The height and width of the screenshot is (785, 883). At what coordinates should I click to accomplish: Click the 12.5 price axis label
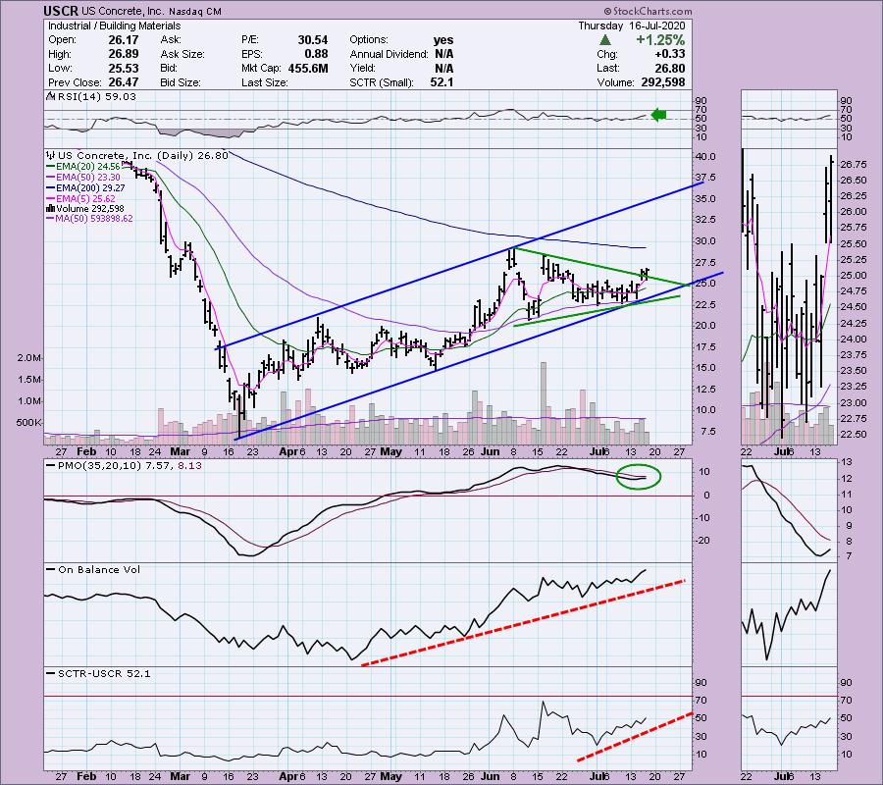click(704, 390)
